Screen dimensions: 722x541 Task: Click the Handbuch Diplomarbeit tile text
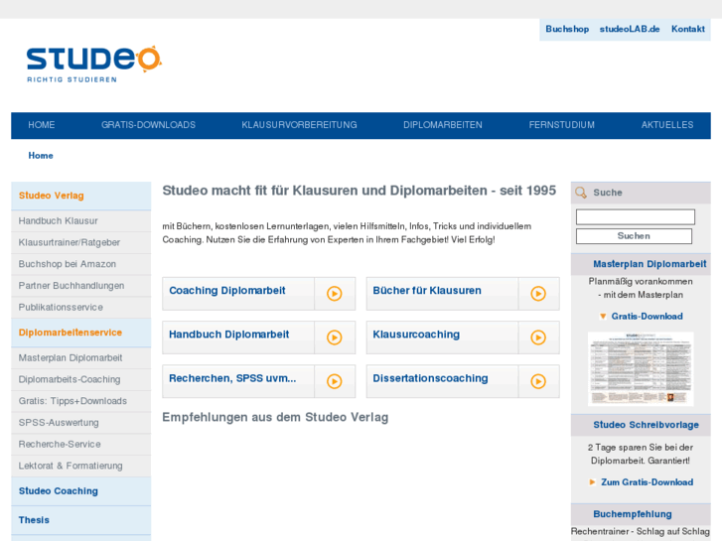coord(228,335)
